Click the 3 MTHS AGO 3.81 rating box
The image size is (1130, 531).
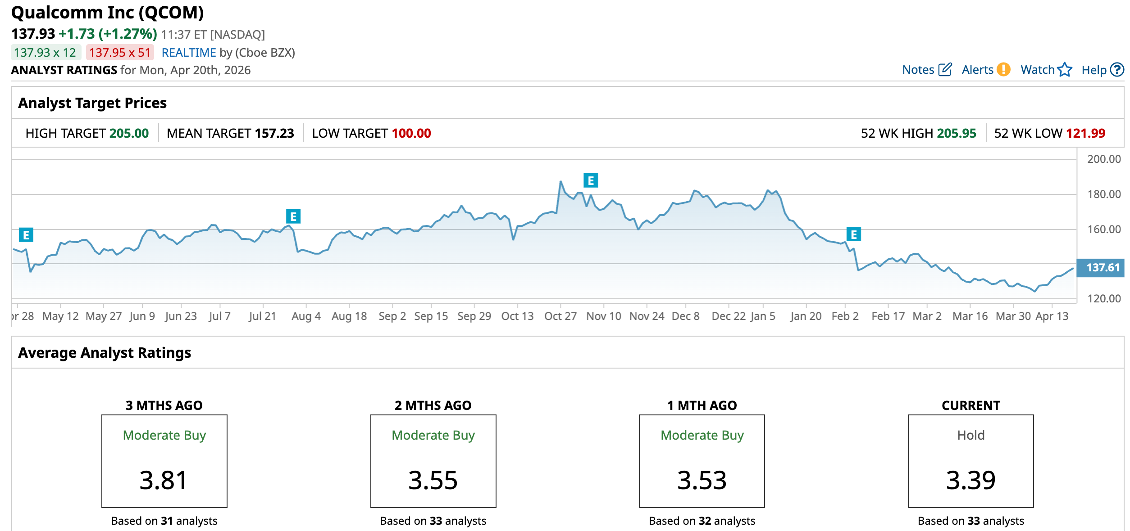pyautogui.click(x=164, y=461)
